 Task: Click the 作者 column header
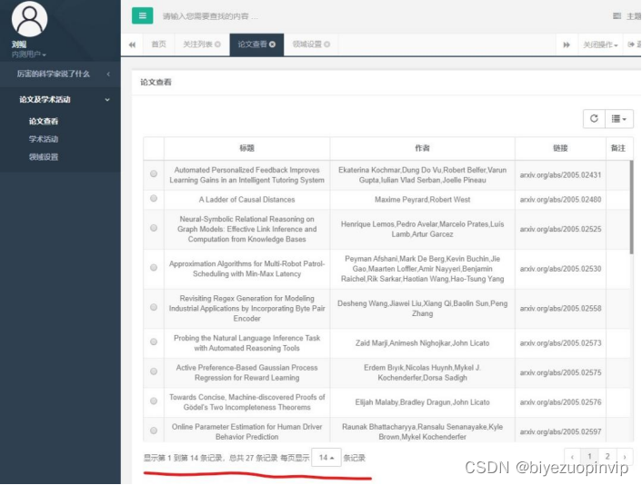tap(422, 148)
